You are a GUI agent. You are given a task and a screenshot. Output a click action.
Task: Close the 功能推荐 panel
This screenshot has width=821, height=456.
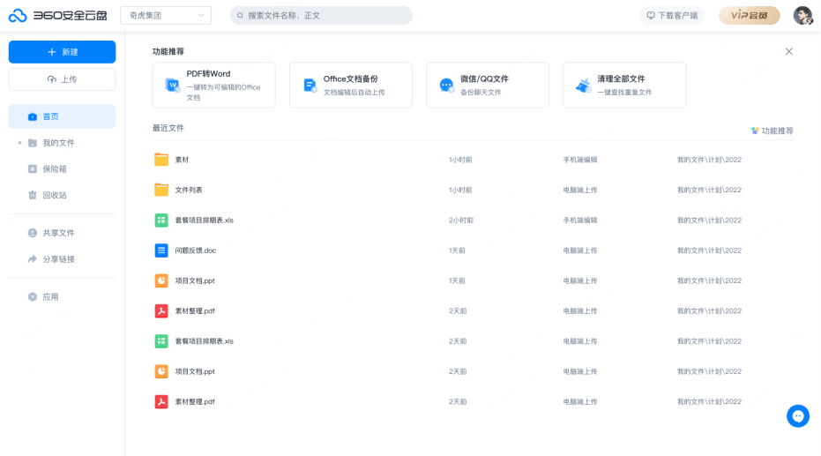click(788, 51)
